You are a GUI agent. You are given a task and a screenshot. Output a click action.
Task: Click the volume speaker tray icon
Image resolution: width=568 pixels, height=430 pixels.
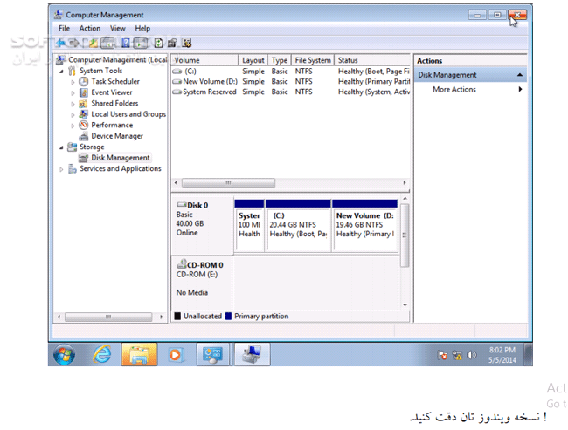472,355
